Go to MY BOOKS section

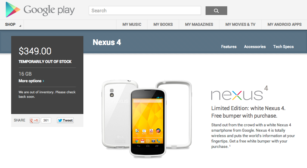[x=163, y=25]
